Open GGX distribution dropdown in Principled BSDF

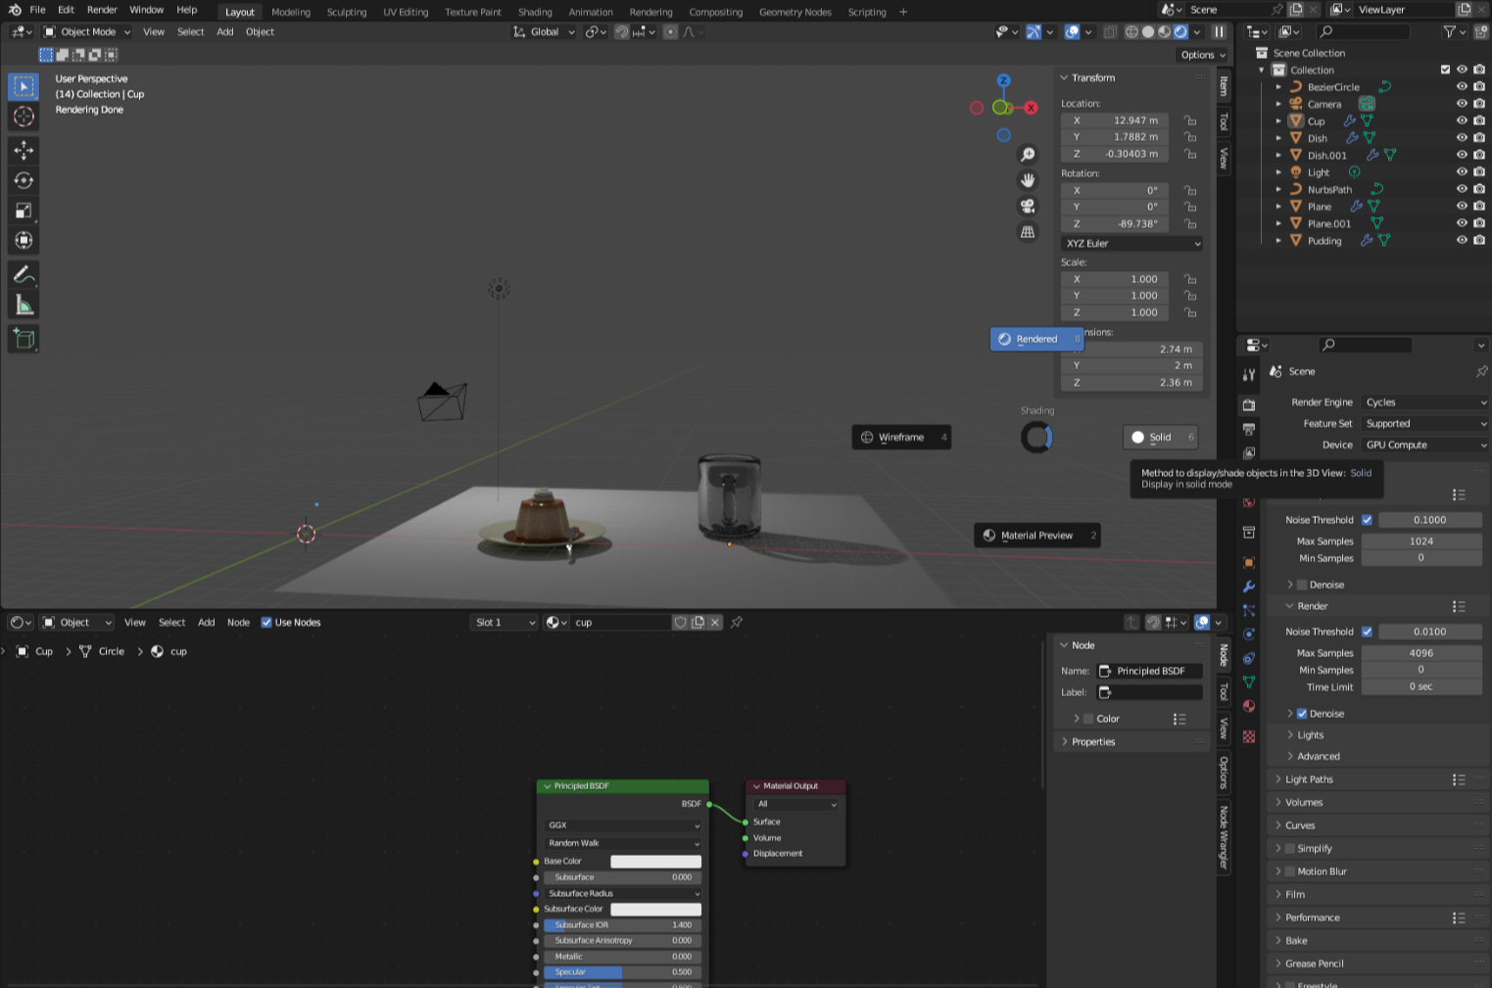[x=623, y=825]
